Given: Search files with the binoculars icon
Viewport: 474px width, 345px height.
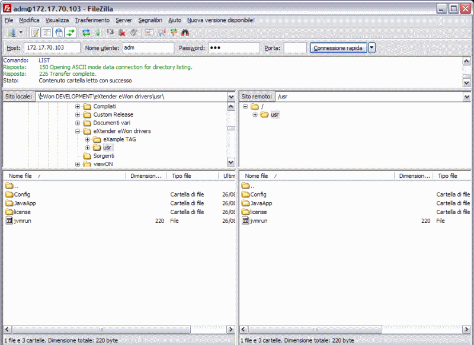Looking at the screenshot, I should pyautogui.click(x=185, y=33).
